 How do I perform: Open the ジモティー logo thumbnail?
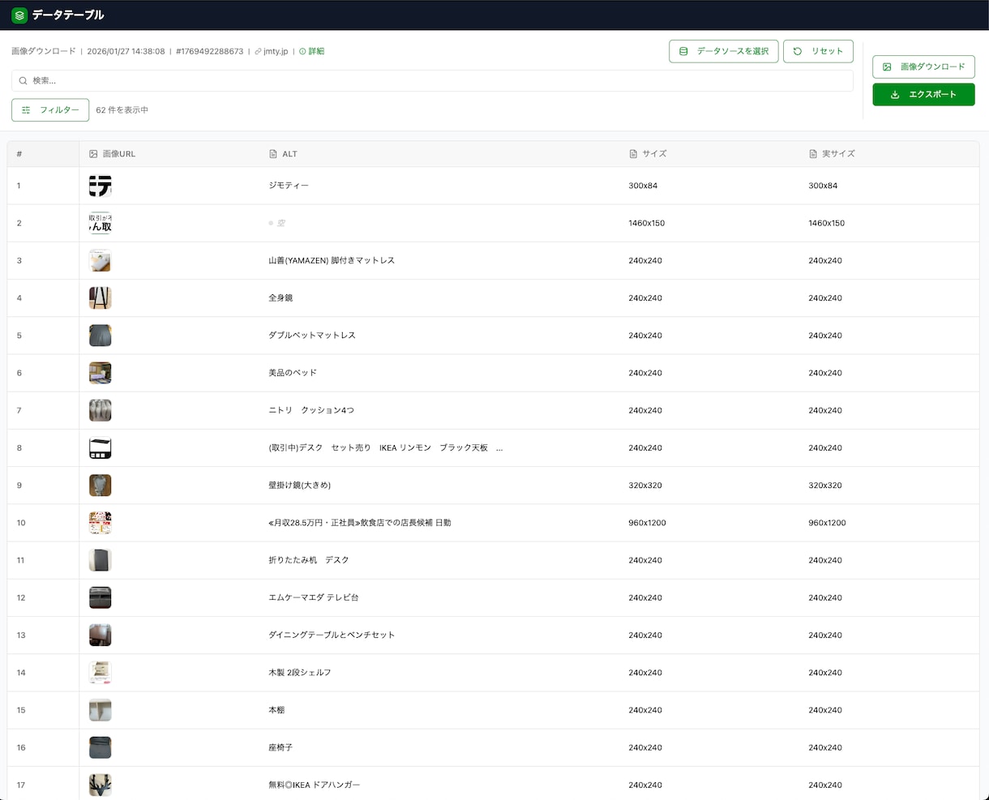click(x=100, y=186)
